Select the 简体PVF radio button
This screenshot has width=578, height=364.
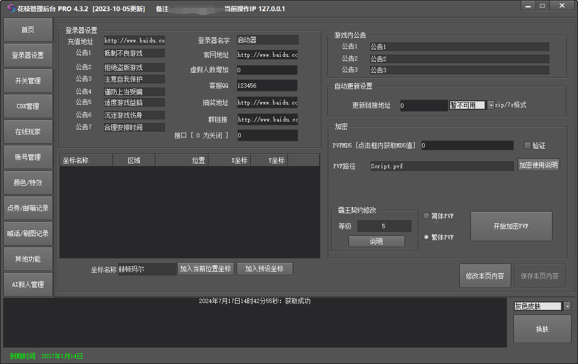tap(426, 216)
